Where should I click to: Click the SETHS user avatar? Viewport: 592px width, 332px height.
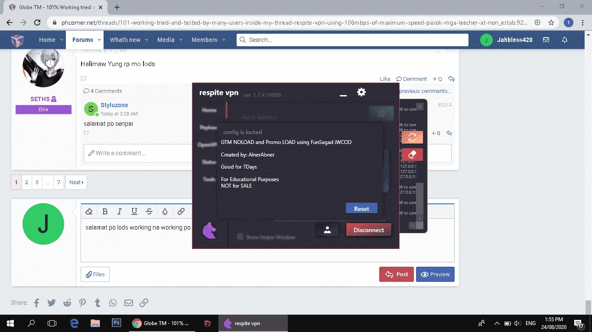(43, 67)
